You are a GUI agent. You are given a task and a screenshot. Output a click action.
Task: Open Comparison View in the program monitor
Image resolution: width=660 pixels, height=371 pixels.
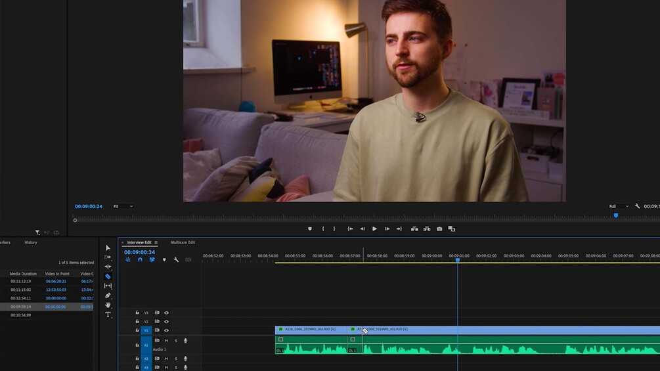click(452, 229)
